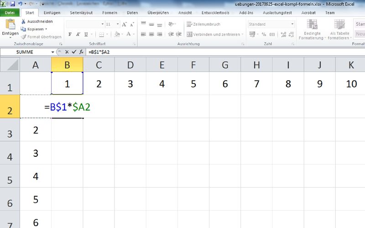Toggle italic (K) formatting
The height and width of the screenshot is (228, 365).
[x=78, y=35]
